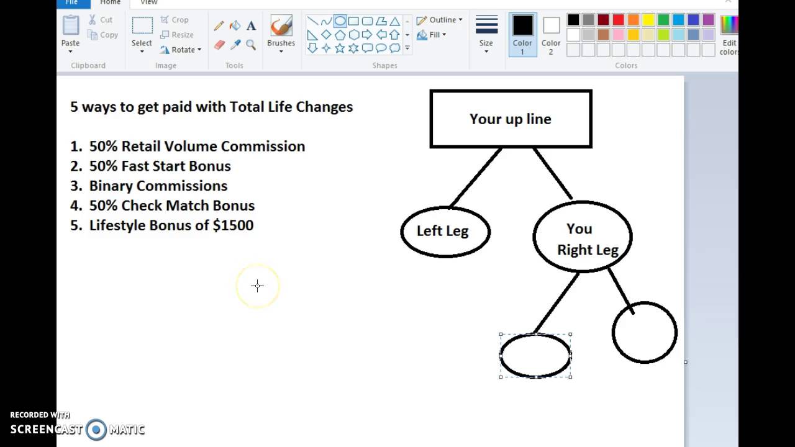Pick the yellow palette swatch

[x=648, y=20]
